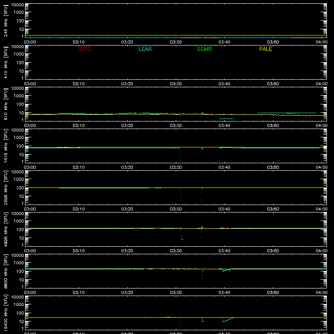The width and height of the screenshot is (334, 334).
Task: Click the cyan LEAR station label
Action: point(145,49)
